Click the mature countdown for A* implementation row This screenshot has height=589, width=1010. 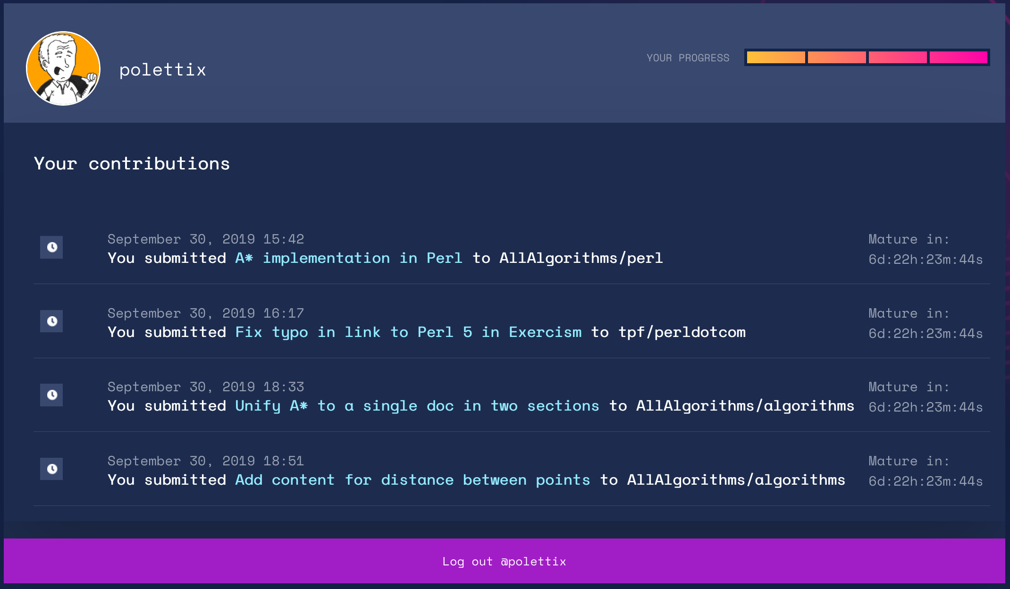pos(926,260)
